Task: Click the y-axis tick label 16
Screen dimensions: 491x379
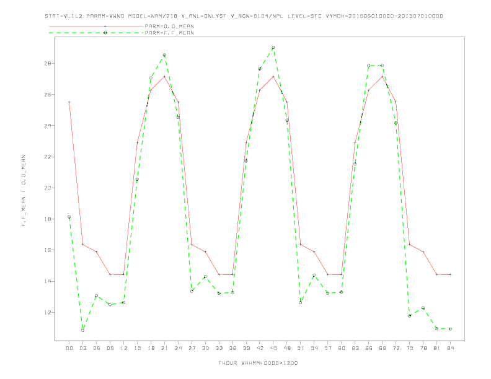Action: [x=48, y=250]
